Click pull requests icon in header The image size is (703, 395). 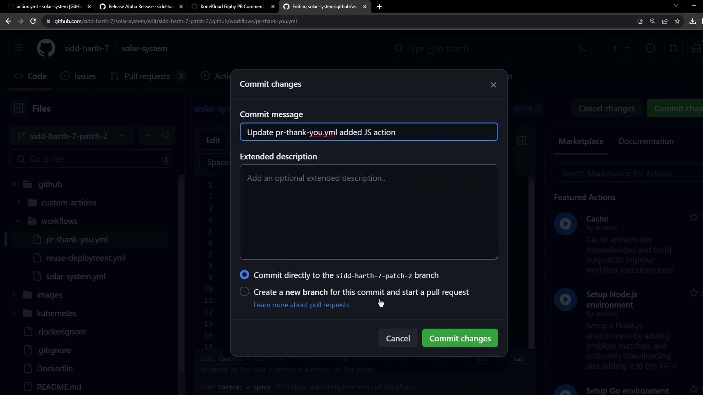point(673,48)
